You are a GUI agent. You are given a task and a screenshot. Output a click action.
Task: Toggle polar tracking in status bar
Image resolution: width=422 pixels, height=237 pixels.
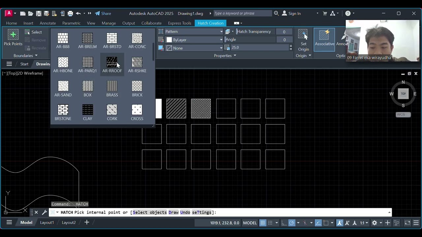click(x=292, y=223)
